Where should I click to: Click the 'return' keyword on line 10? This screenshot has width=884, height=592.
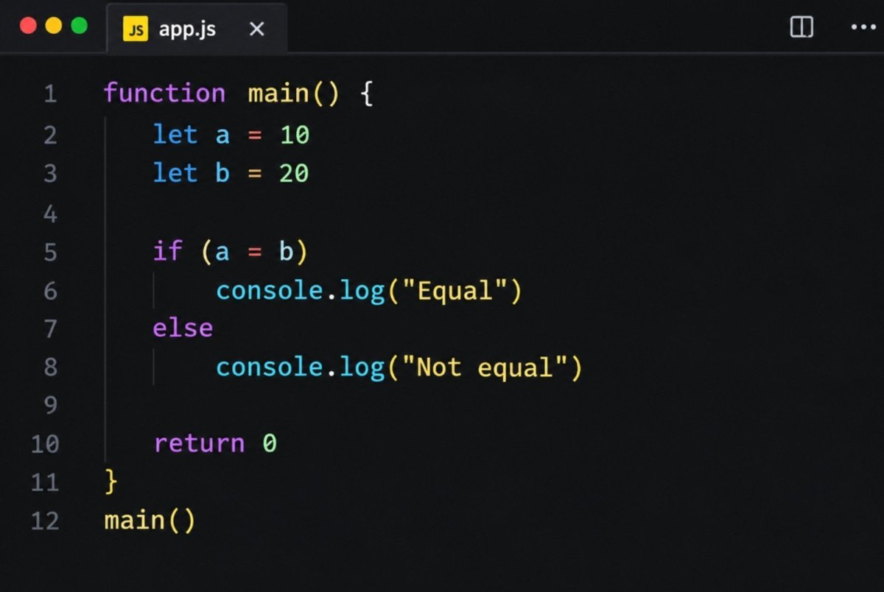(199, 444)
